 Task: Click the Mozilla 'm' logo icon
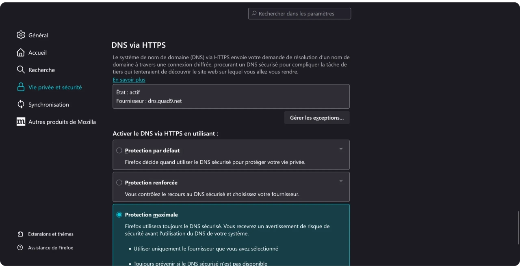(x=21, y=122)
